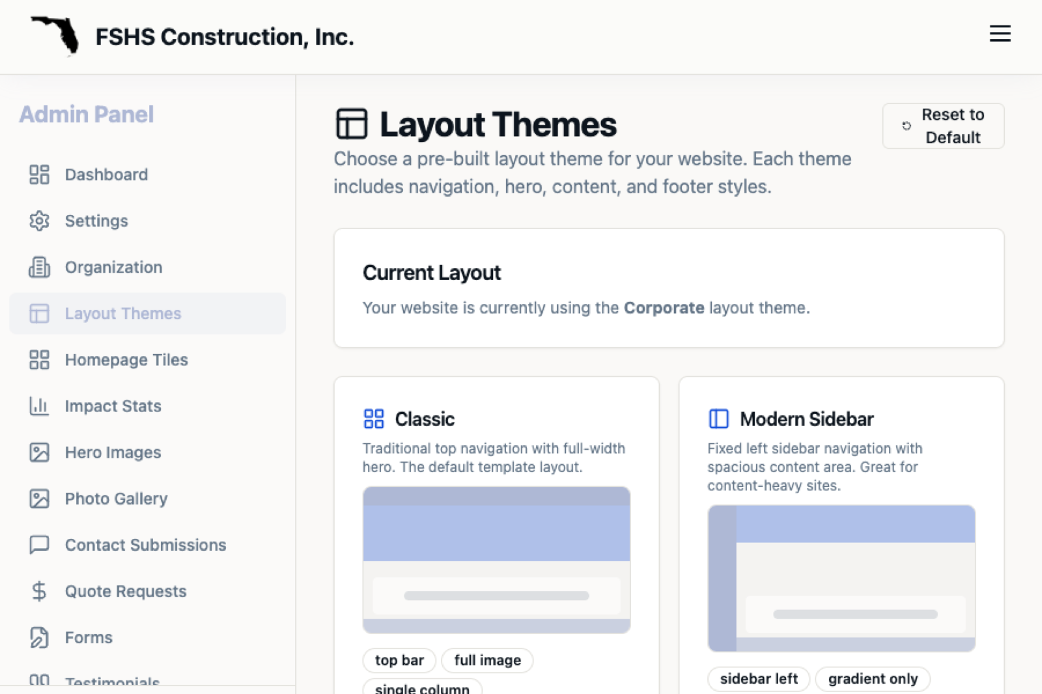Image resolution: width=1042 pixels, height=694 pixels.
Task: Open the Forms section
Action: click(x=88, y=637)
